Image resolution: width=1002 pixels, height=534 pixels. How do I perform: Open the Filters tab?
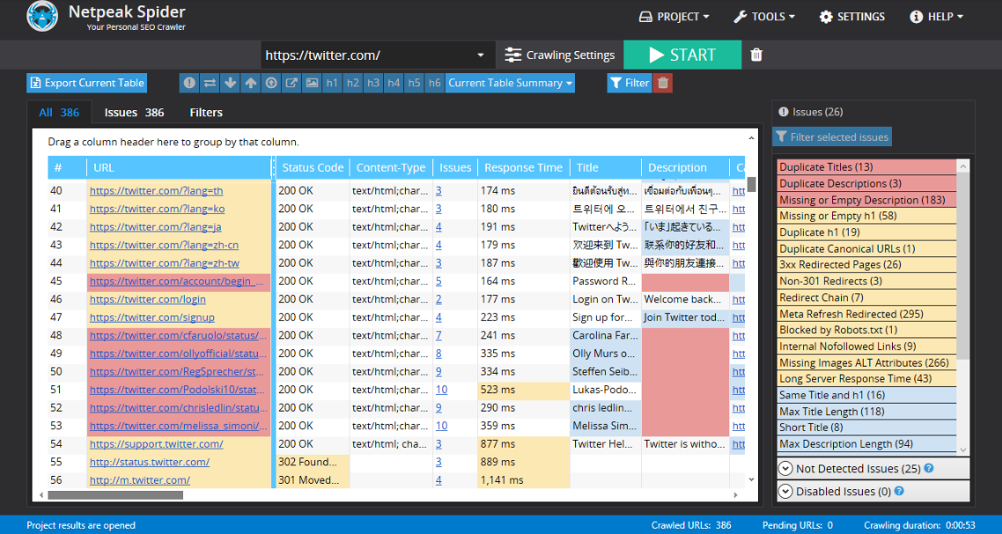206,113
